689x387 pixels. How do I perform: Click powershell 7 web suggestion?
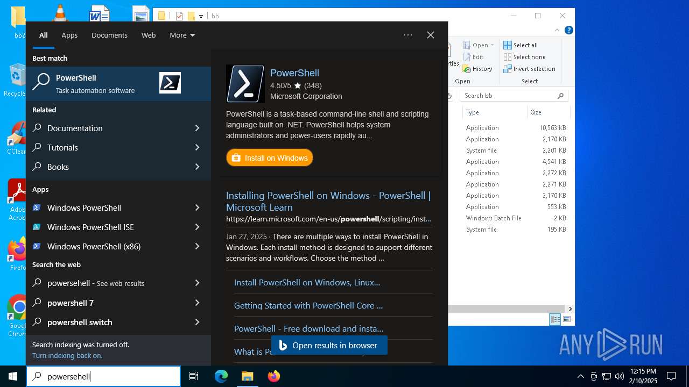pos(71,303)
